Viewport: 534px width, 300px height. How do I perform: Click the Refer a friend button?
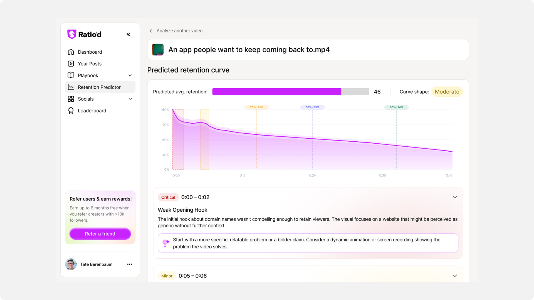click(100, 234)
